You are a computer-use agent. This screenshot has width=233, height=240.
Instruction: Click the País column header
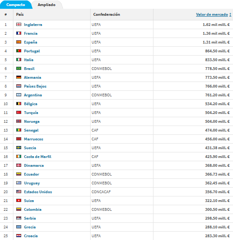point(20,14)
